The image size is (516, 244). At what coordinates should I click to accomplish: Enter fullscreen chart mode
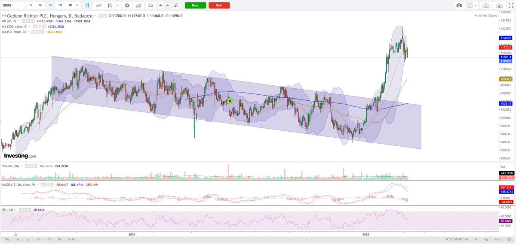(511, 5)
